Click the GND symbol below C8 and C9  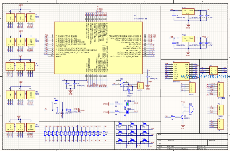tap(71, 91)
